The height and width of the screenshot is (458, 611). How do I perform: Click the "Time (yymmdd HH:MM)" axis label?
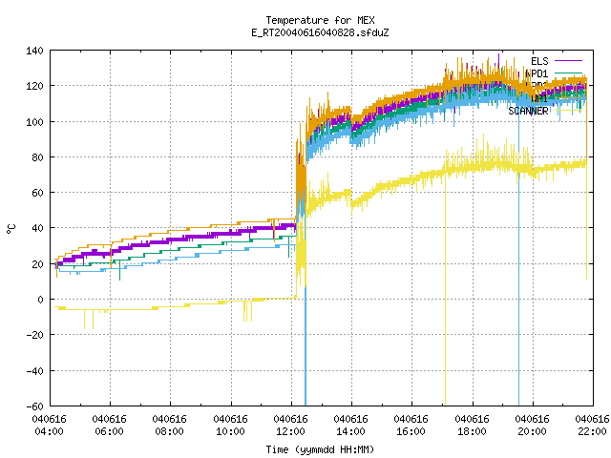[x=320, y=449]
